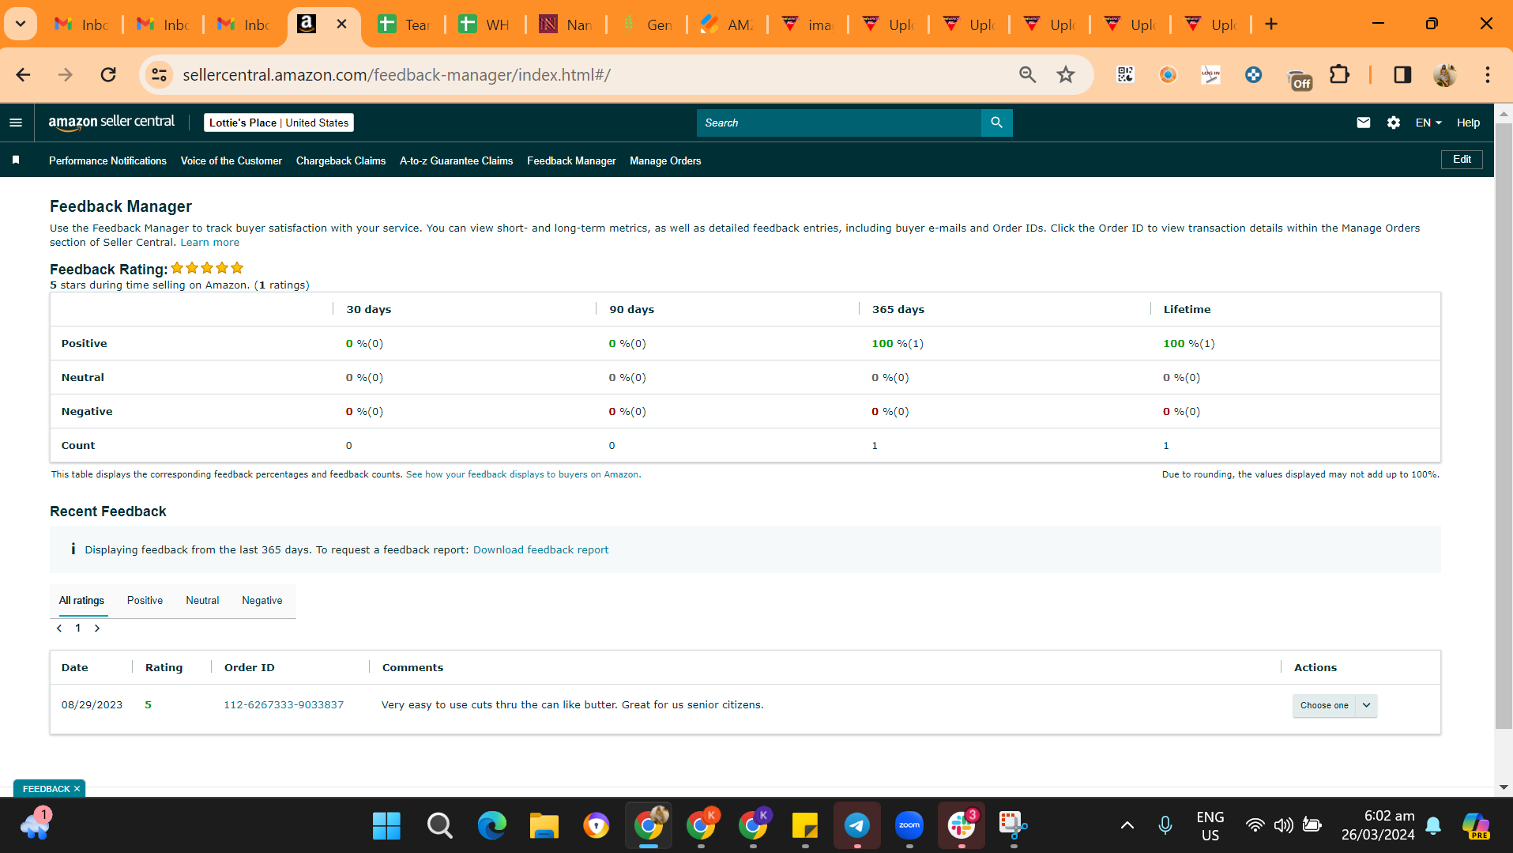Open the notifications bell in system tray

1433,826
